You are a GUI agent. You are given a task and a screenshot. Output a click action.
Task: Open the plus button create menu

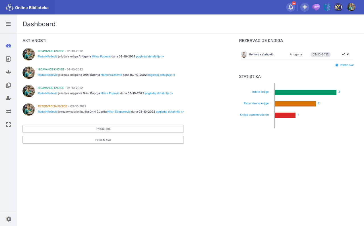coord(305,7)
